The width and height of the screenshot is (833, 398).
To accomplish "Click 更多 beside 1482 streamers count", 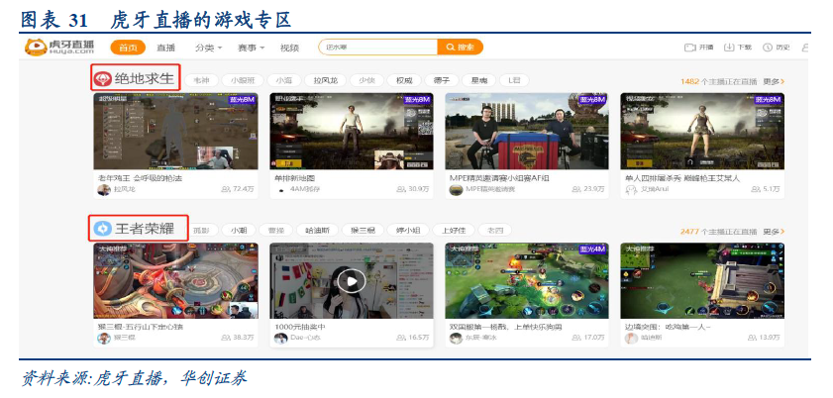I will click(774, 82).
